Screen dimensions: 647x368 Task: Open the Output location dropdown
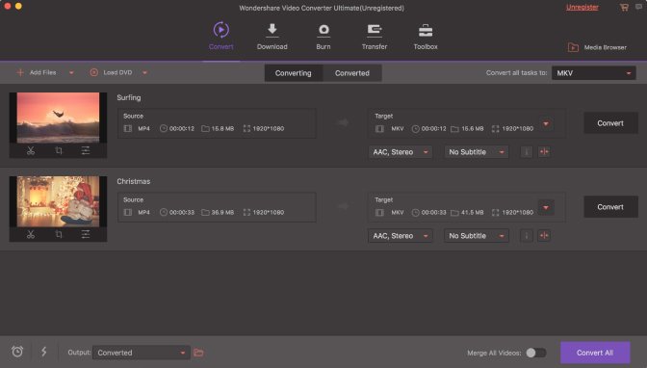(142, 353)
